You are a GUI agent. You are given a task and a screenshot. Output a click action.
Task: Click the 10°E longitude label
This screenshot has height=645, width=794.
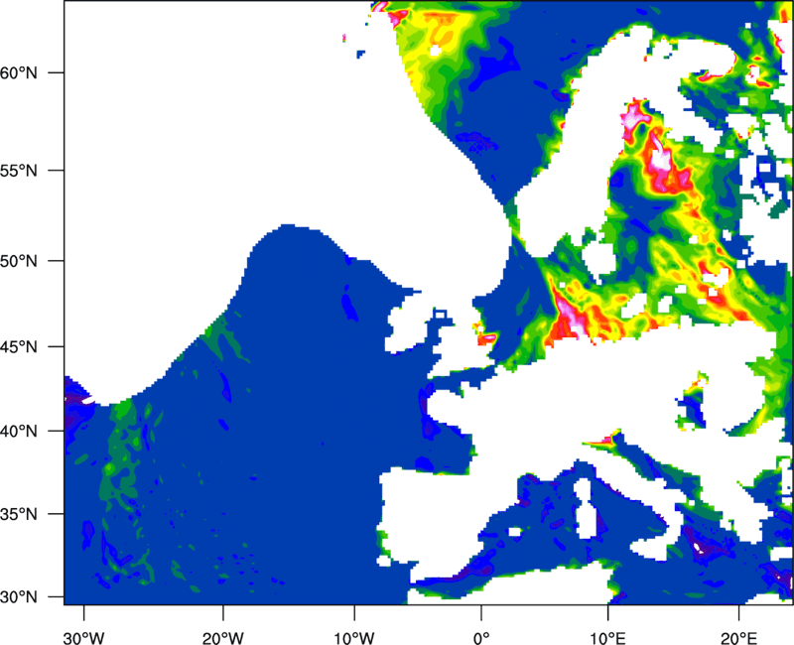tap(607, 638)
